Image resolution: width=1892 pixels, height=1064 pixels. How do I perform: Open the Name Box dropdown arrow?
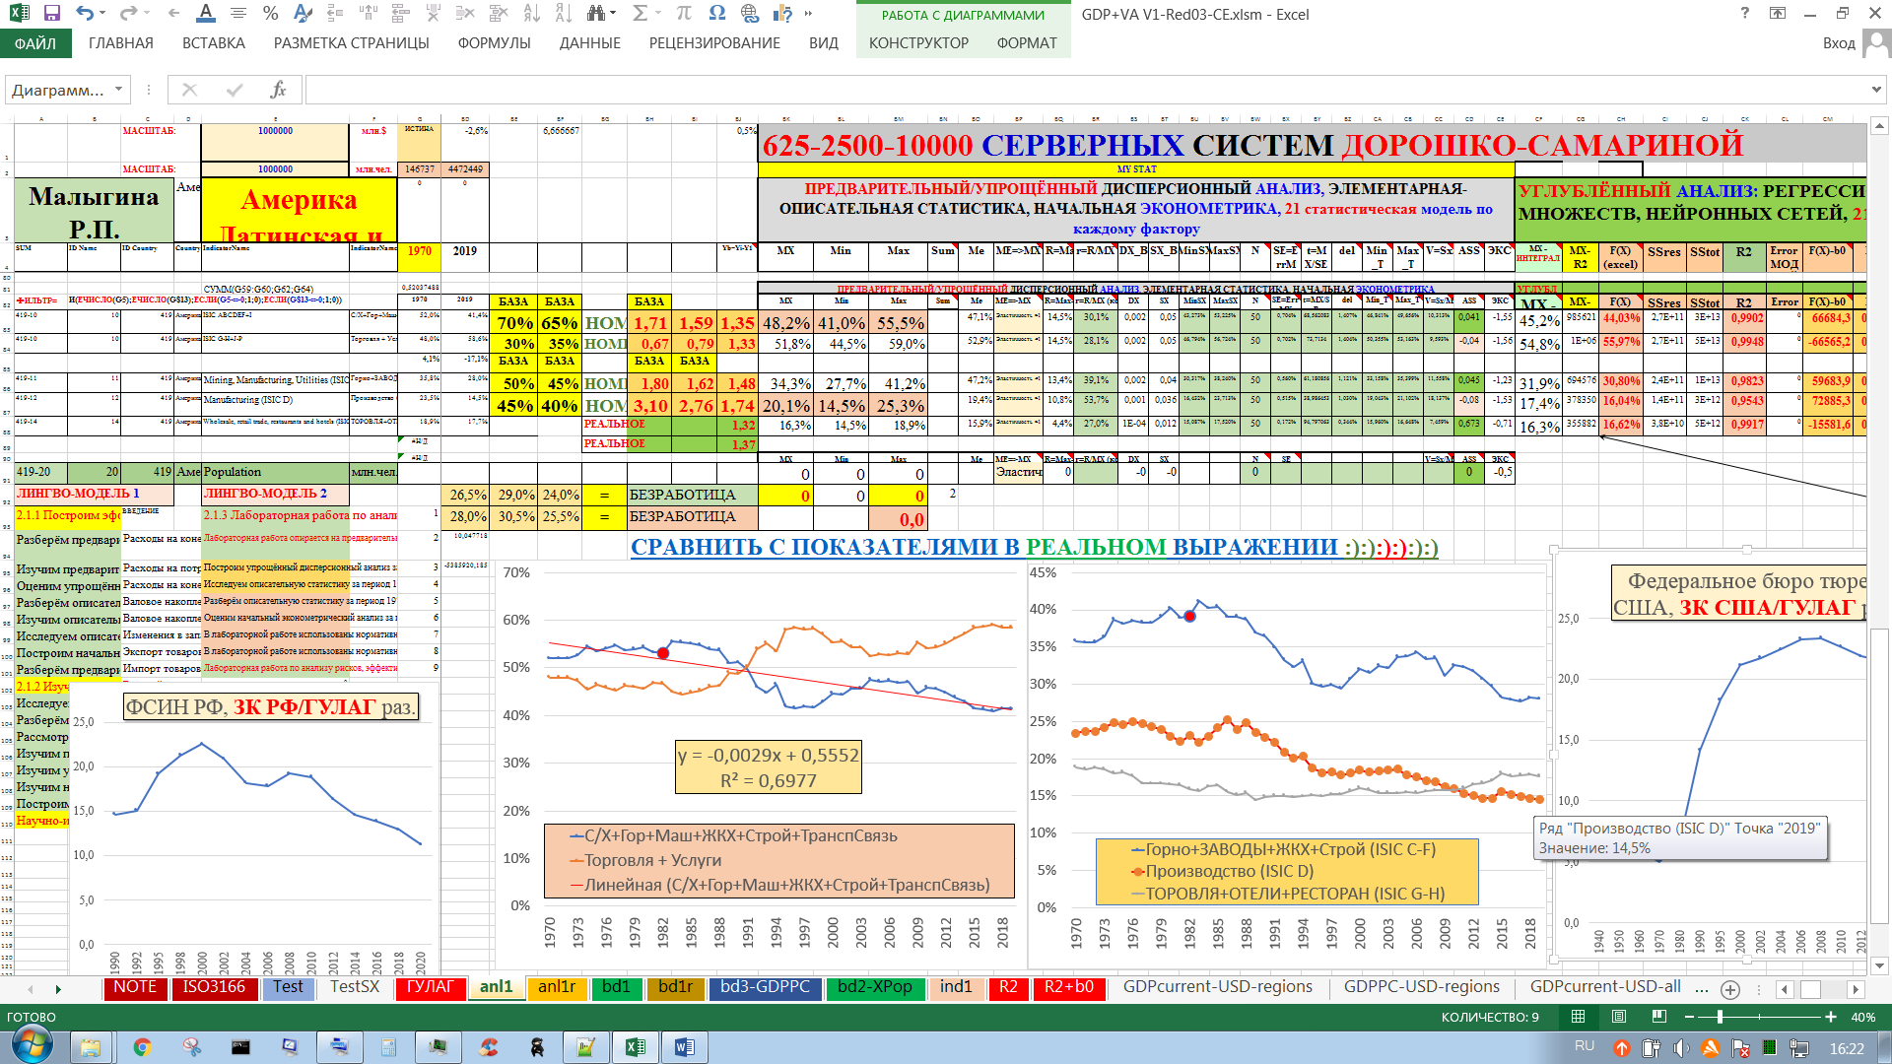pos(118,90)
